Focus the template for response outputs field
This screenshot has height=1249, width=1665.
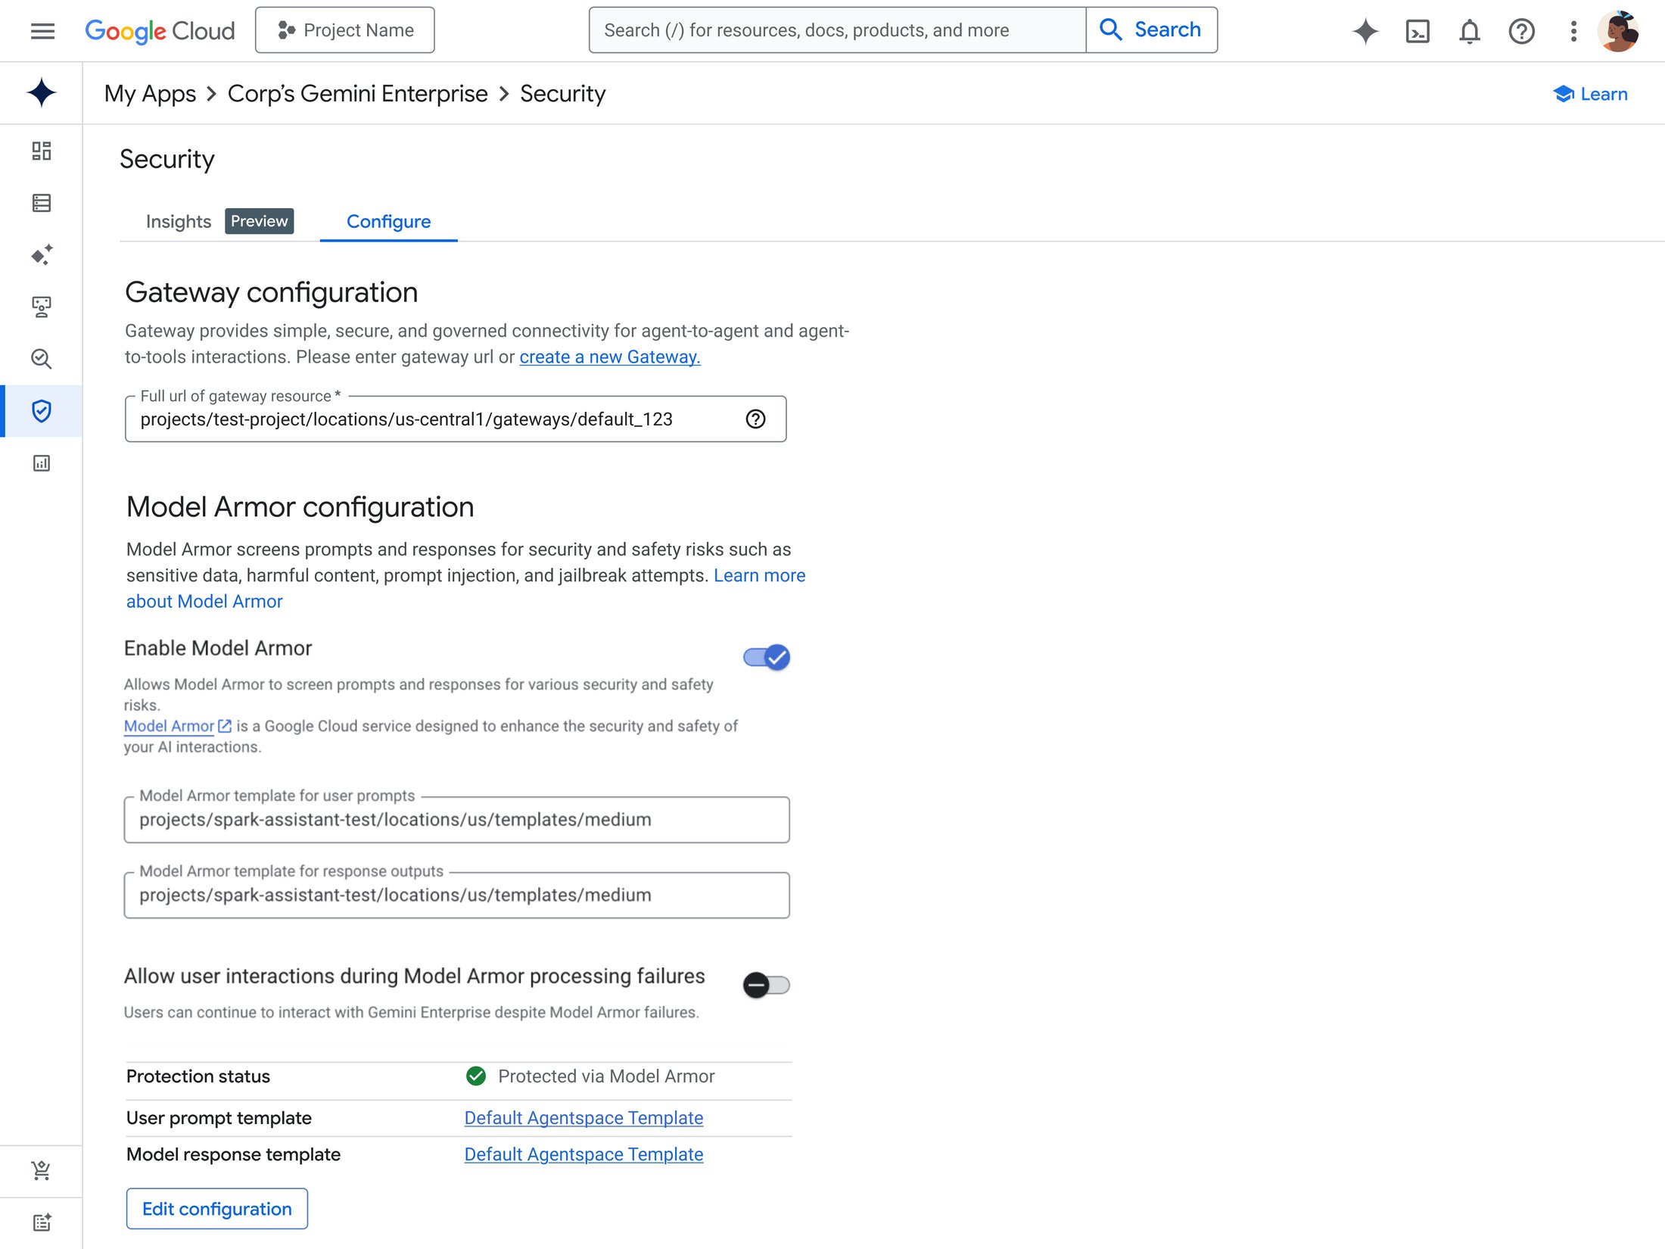click(457, 895)
